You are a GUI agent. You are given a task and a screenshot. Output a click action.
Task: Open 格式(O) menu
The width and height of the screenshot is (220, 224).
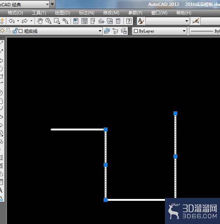click(15, 13)
